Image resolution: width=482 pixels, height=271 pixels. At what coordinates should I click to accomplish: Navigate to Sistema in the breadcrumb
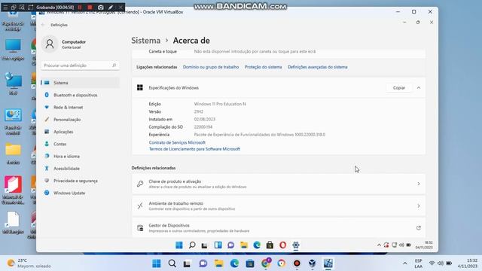(145, 41)
